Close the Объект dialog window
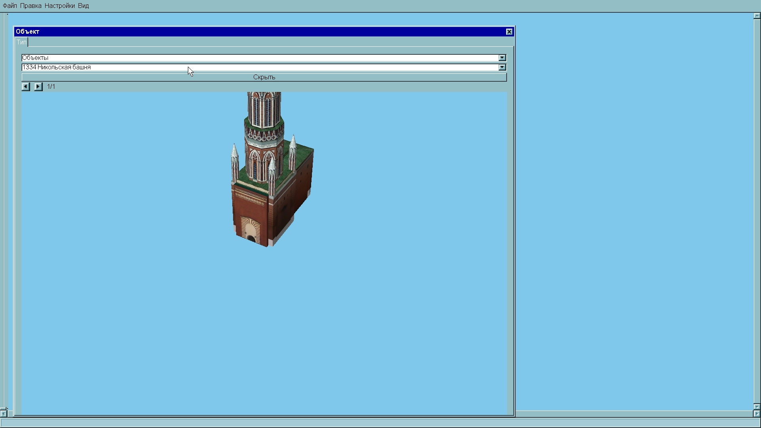 tap(509, 32)
